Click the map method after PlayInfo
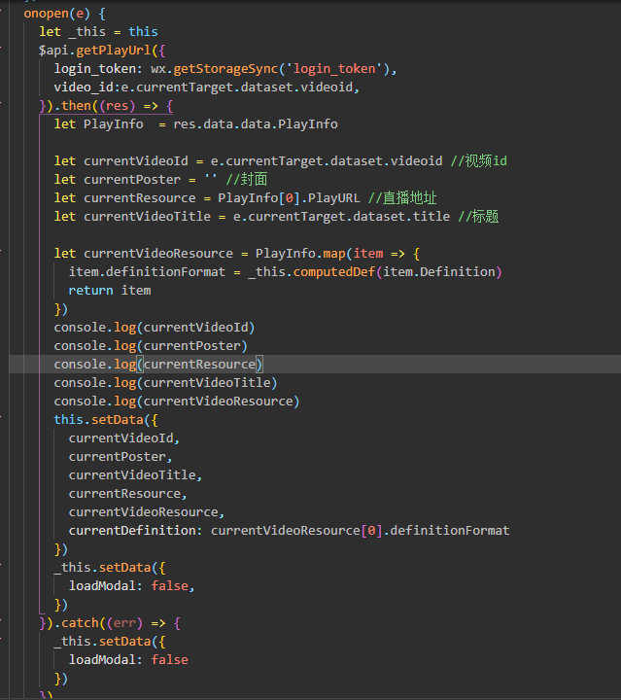 [x=334, y=254]
